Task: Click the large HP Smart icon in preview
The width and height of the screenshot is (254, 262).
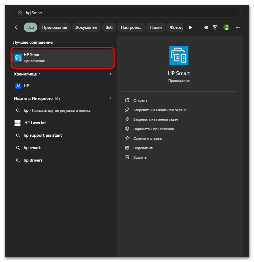Action: point(179,55)
